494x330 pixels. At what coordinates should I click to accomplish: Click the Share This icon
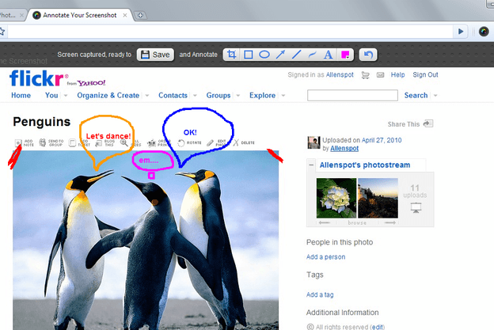click(x=428, y=123)
